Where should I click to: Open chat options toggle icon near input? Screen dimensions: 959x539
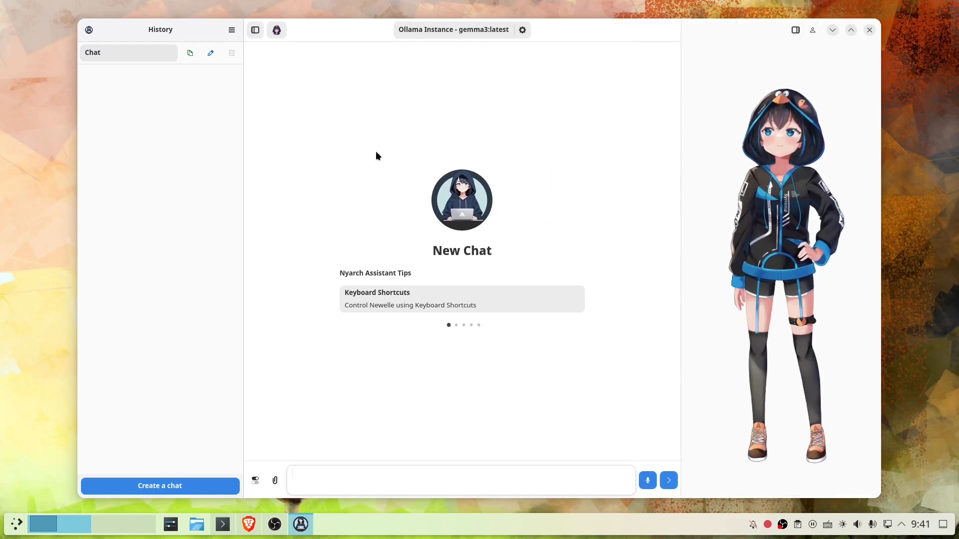pyautogui.click(x=255, y=480)
